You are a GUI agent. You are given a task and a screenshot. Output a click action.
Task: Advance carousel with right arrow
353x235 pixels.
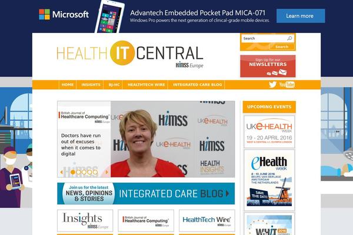106,172
